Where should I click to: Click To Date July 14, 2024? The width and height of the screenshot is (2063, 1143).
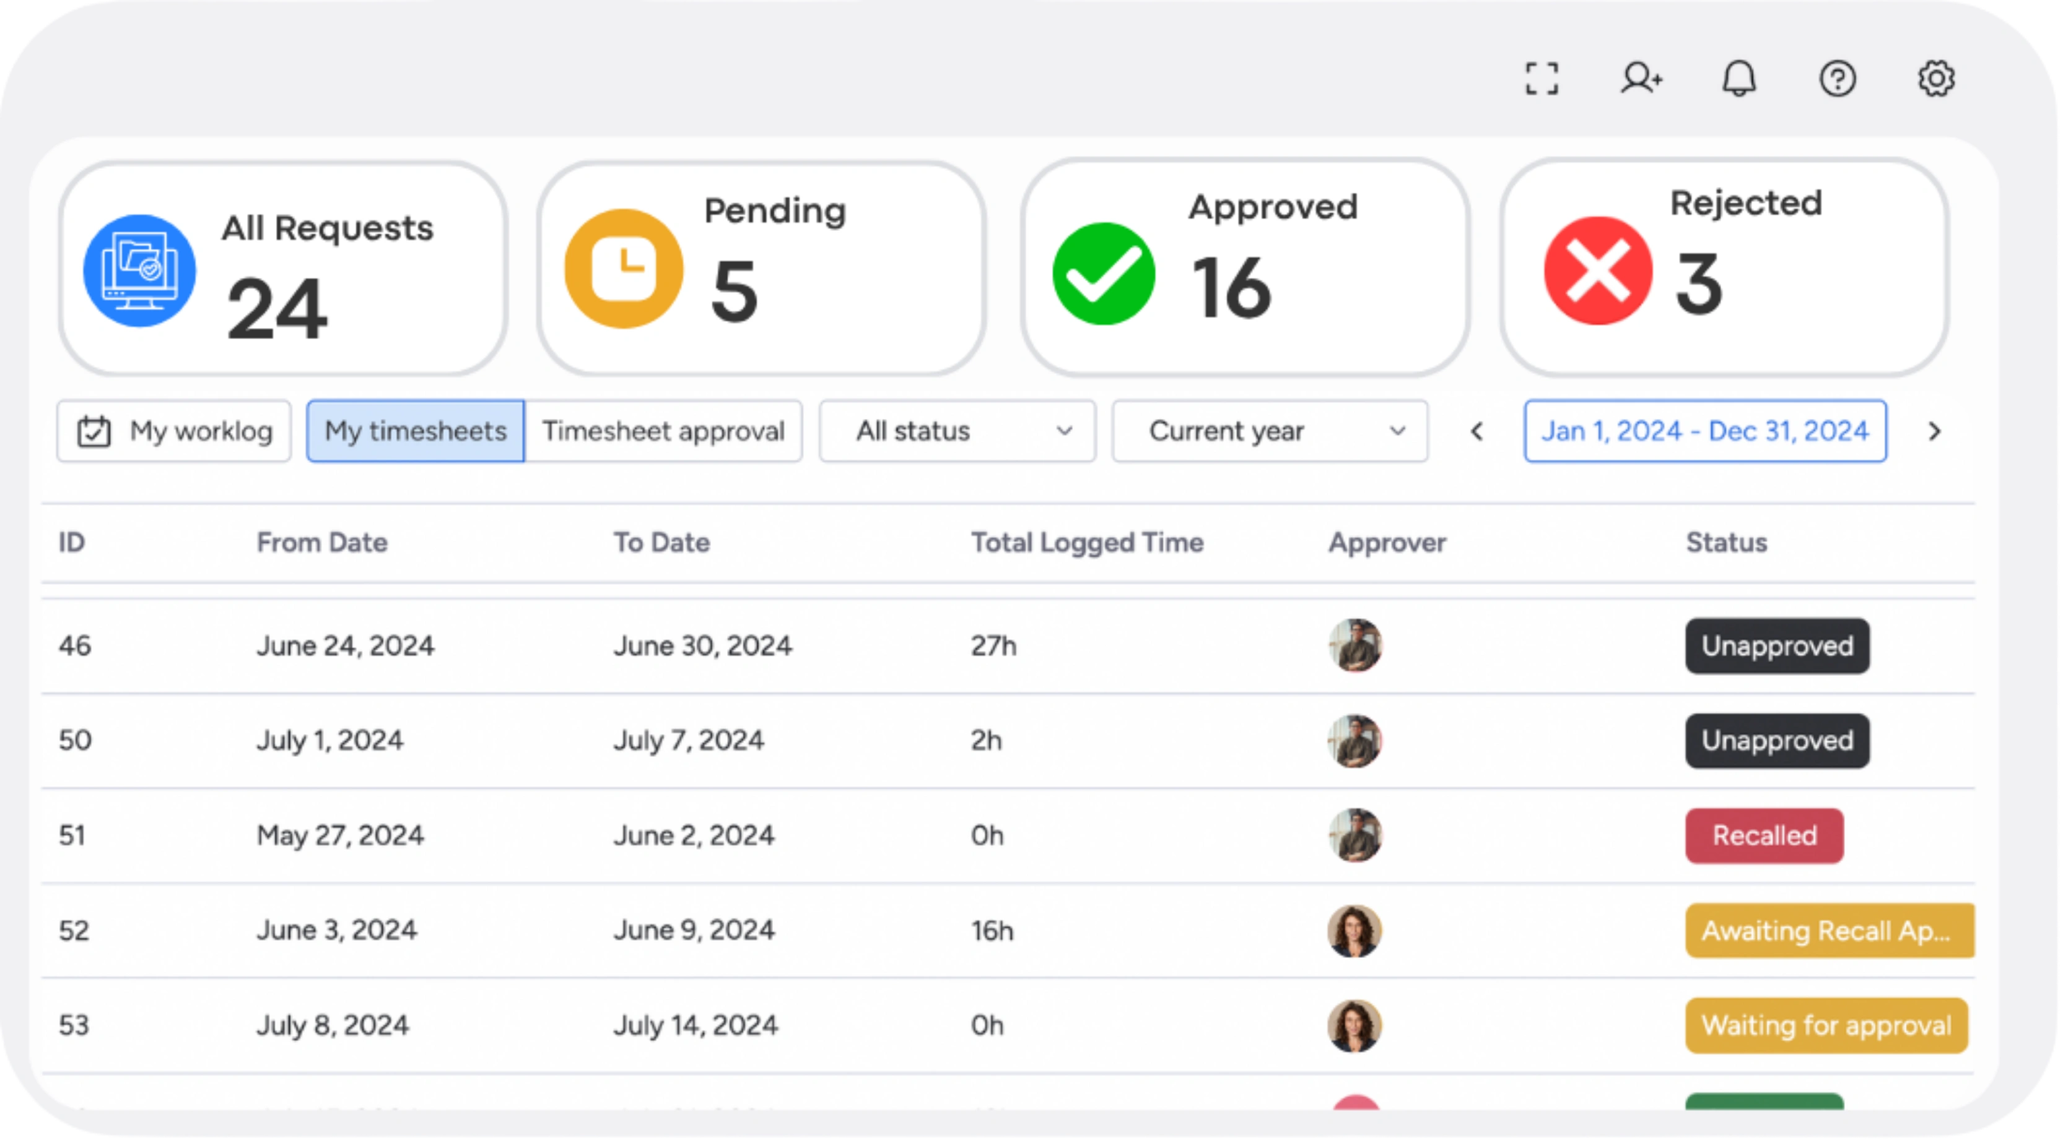click(x=695, y=1026)
